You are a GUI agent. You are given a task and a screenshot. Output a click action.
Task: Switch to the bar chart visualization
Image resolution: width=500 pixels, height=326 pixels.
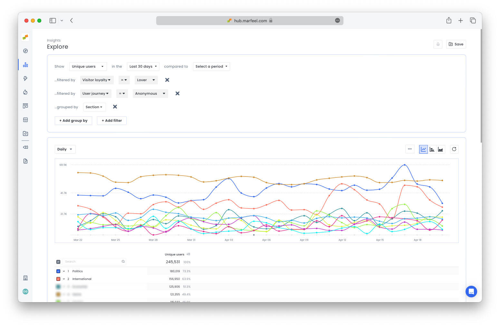tap(432, 149)
